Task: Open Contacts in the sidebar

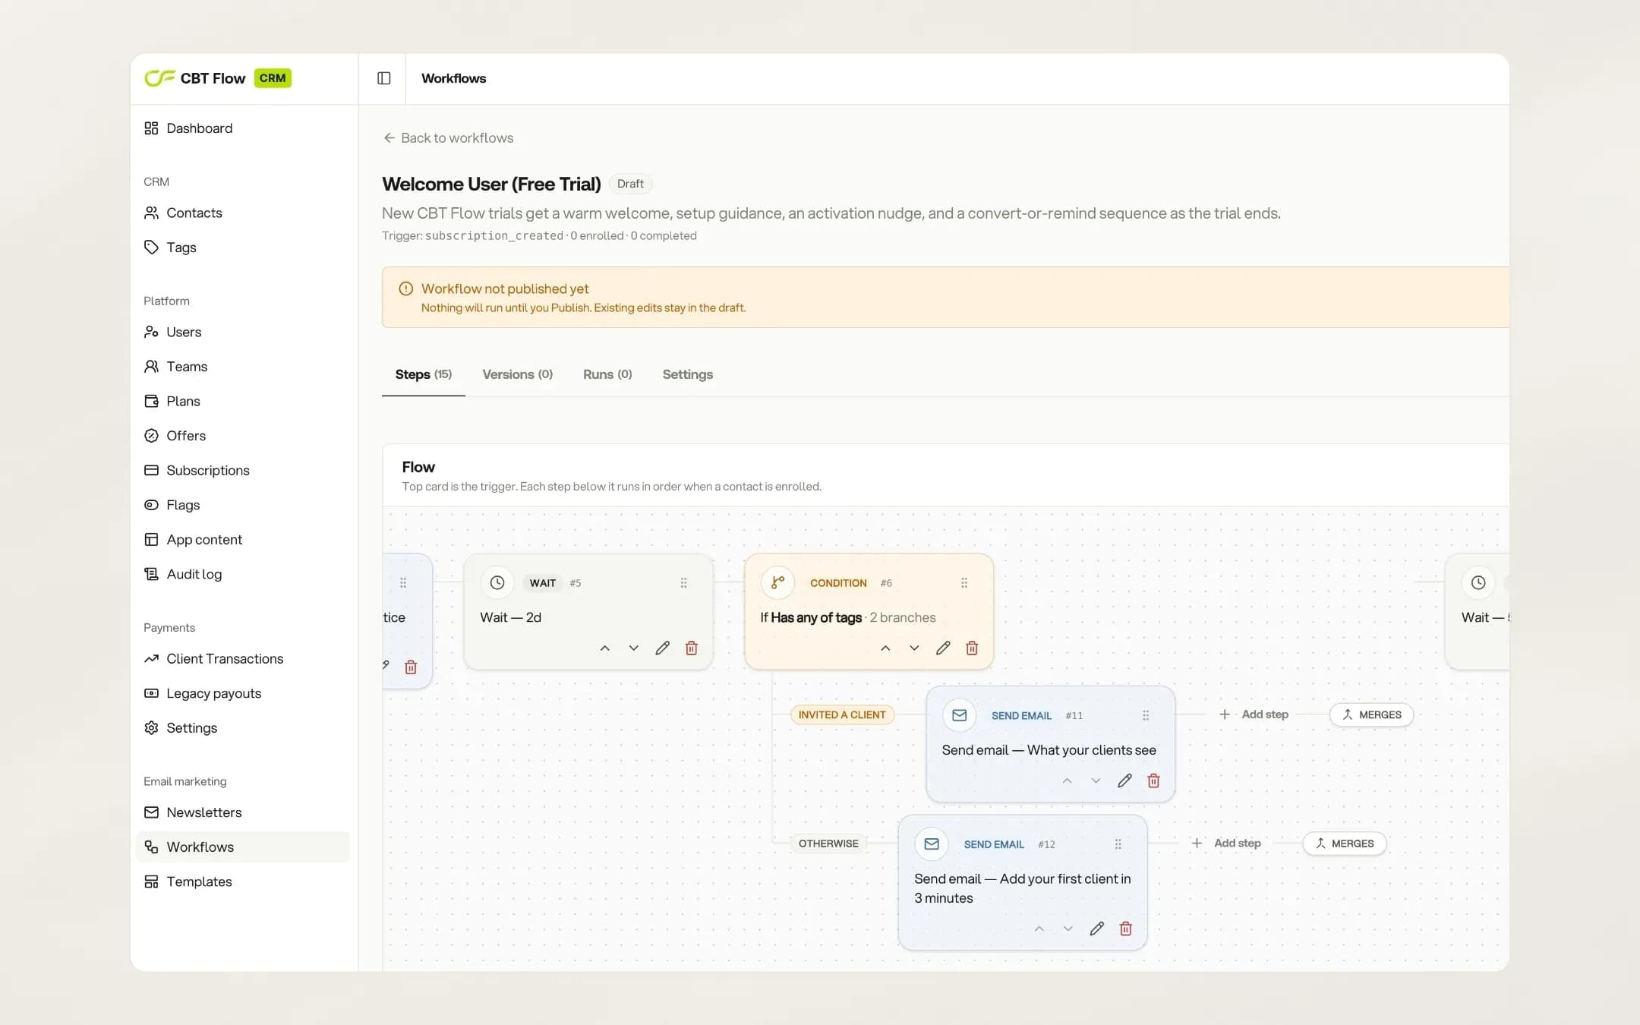Action: point(242,213)
